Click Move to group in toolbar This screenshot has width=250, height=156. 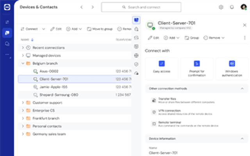[100, 29]
